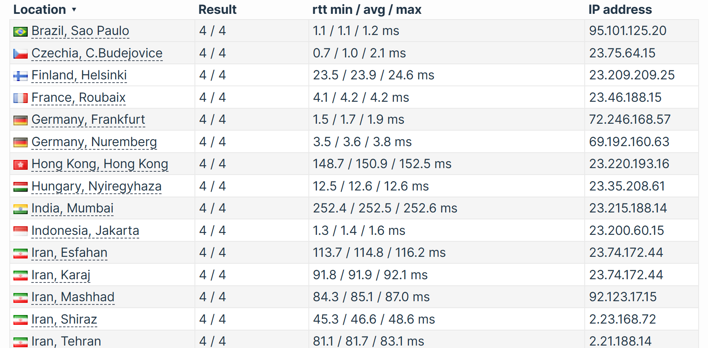Sort table by Location column arrow
The image size is (708, 348).
click(x=74, y=10)
